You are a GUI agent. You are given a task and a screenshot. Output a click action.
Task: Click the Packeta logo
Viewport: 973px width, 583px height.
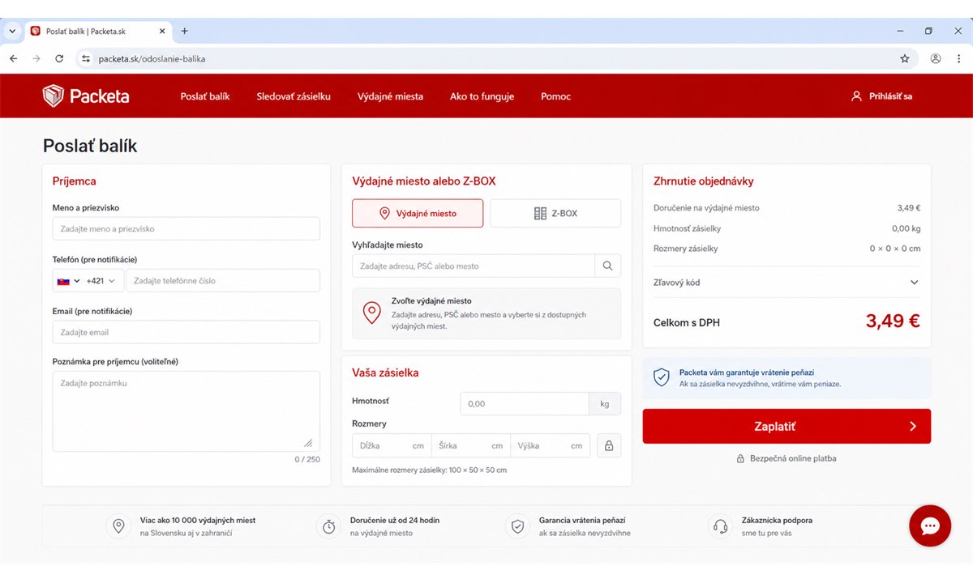[x=86, y=96]
